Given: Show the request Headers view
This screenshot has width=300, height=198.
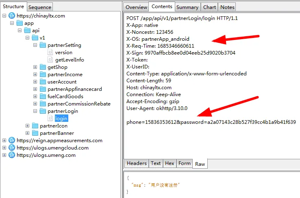Looking at the screenshot, I should point(137,163).
